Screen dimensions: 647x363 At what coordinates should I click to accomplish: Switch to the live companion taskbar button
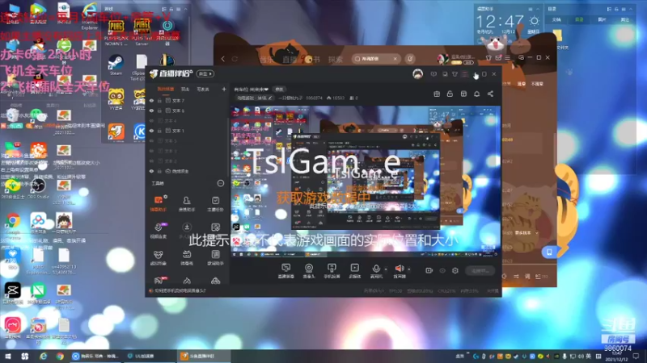coord(204,356)
